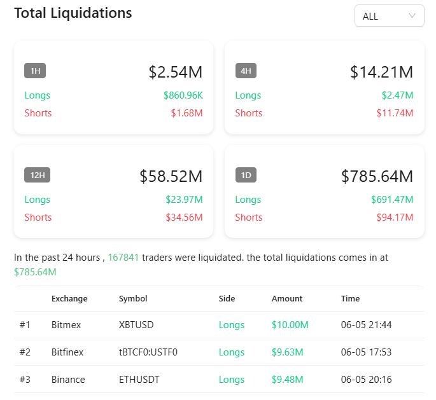Click the dropdown chevron arrow beside ALL
Image resolution: width=436 pixels, height=400 pixels.
(x=412, y=15)
